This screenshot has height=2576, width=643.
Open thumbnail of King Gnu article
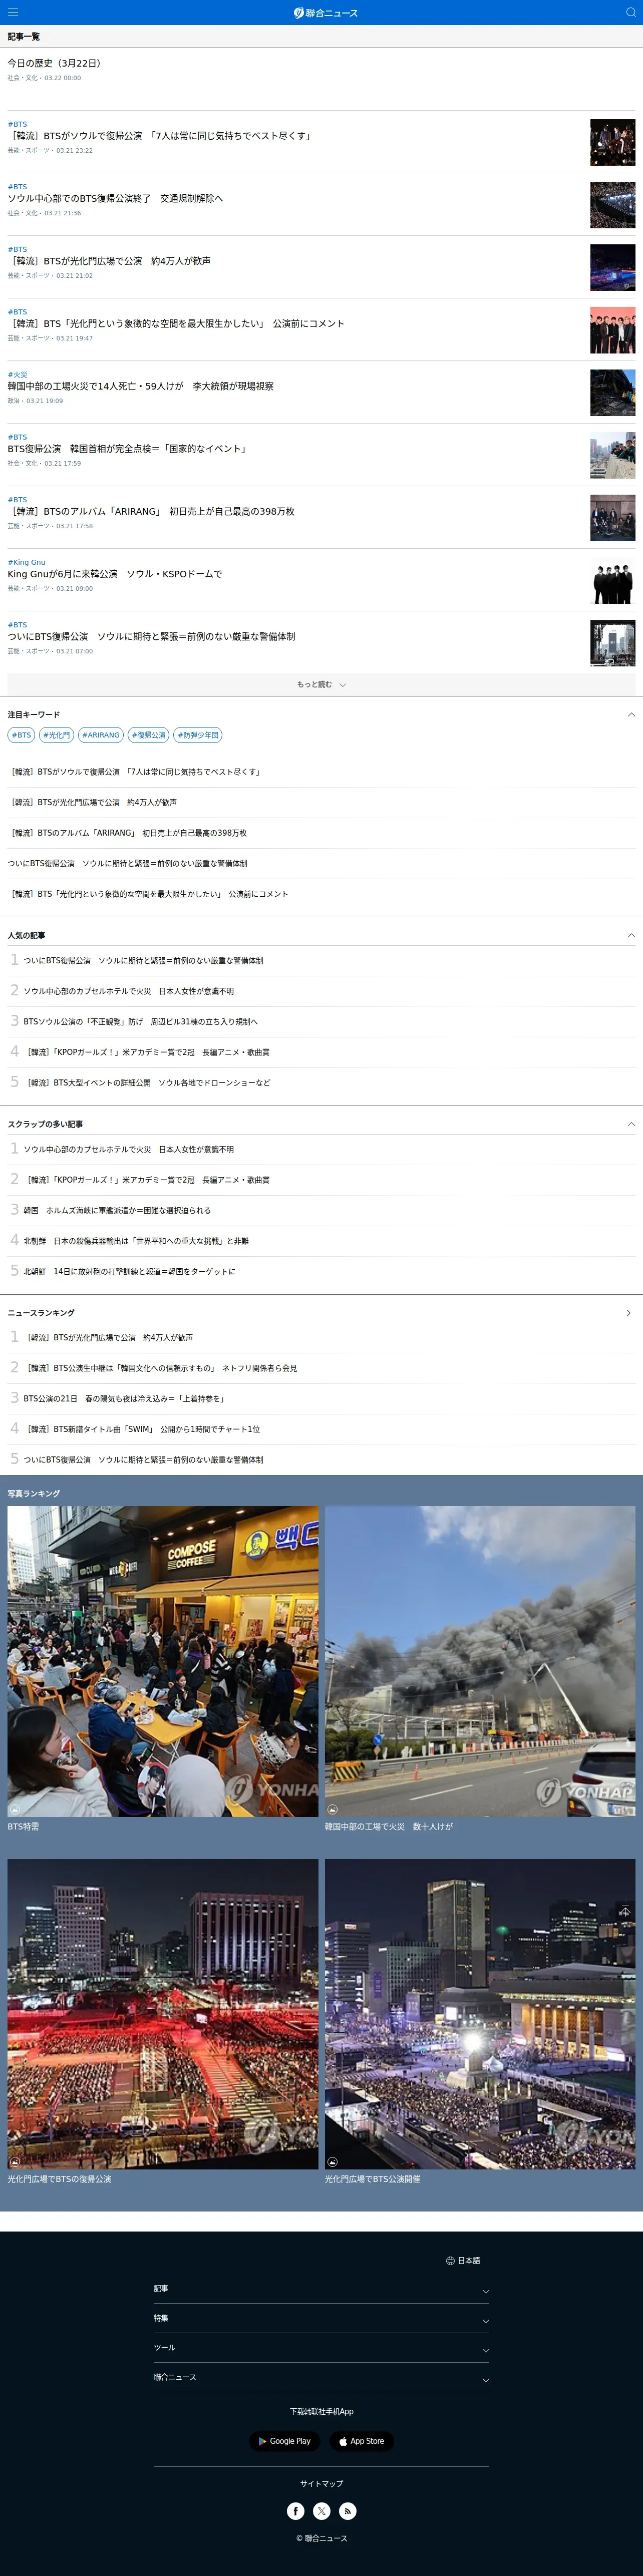tap(612, 580)
